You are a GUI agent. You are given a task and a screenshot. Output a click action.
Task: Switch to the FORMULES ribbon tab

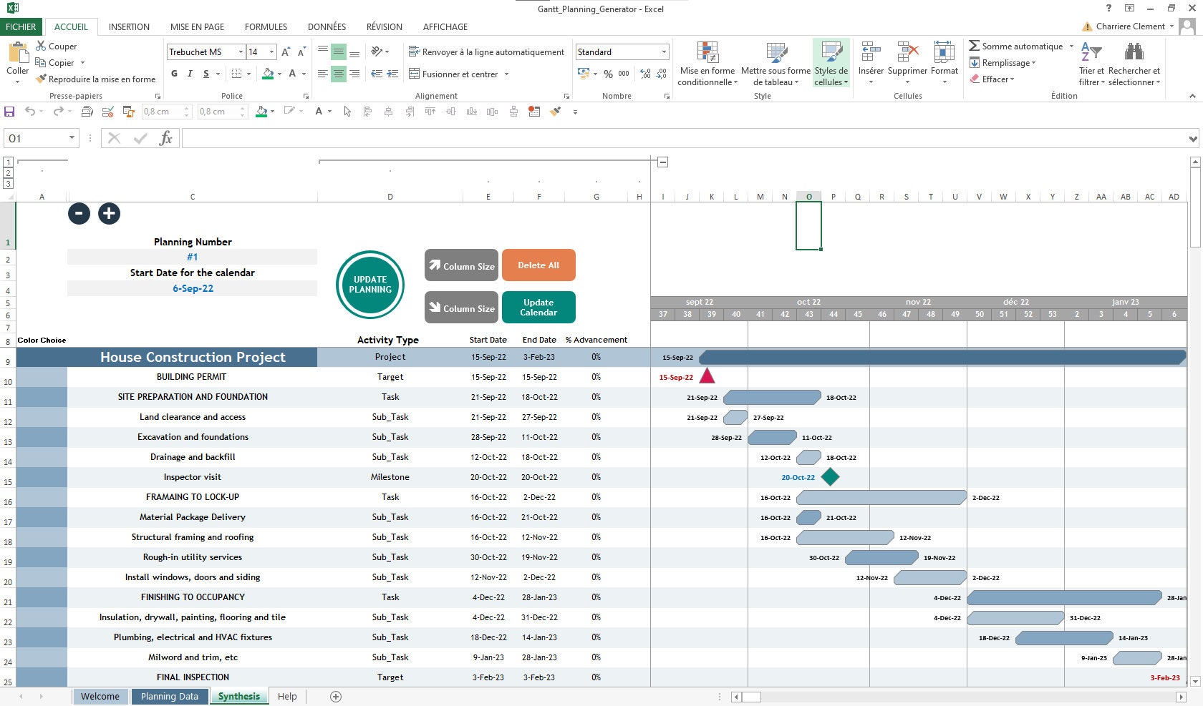(x=266, y=26)
